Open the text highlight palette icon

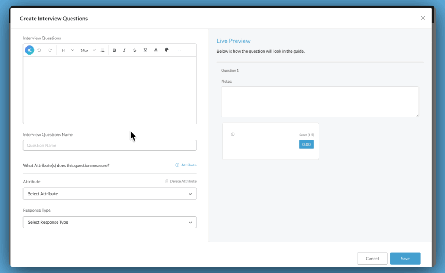coord(166,50)
